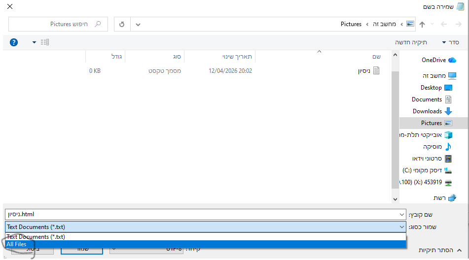Viewport: 469px width, 260px height.
Task: Expand the address bar history dropdown
Action: click(x=138, y=24)
